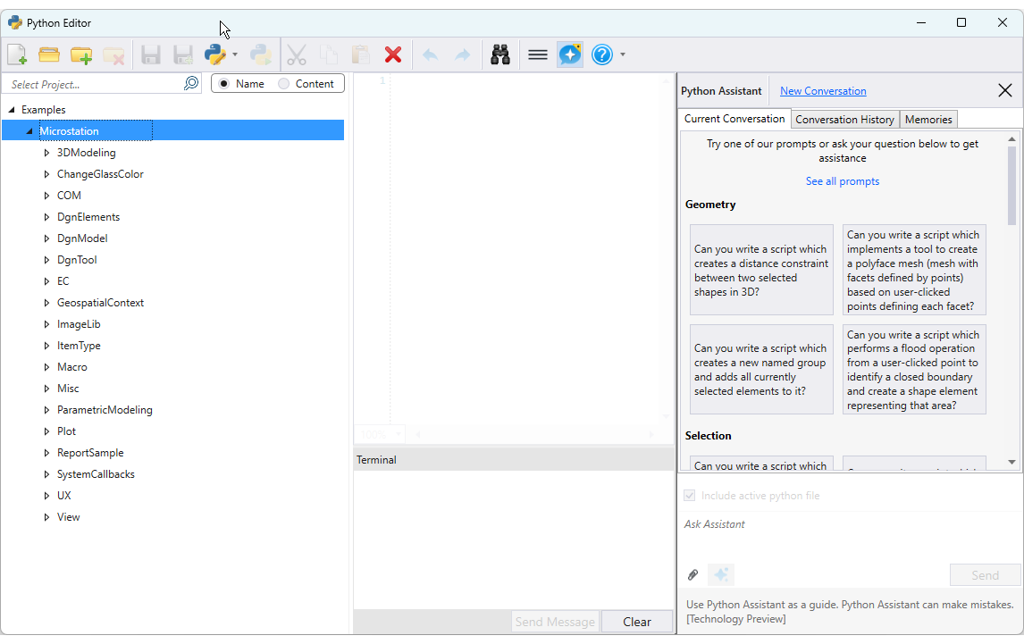
Task: Click the folder with red X icon
Action: click(113, 55)
